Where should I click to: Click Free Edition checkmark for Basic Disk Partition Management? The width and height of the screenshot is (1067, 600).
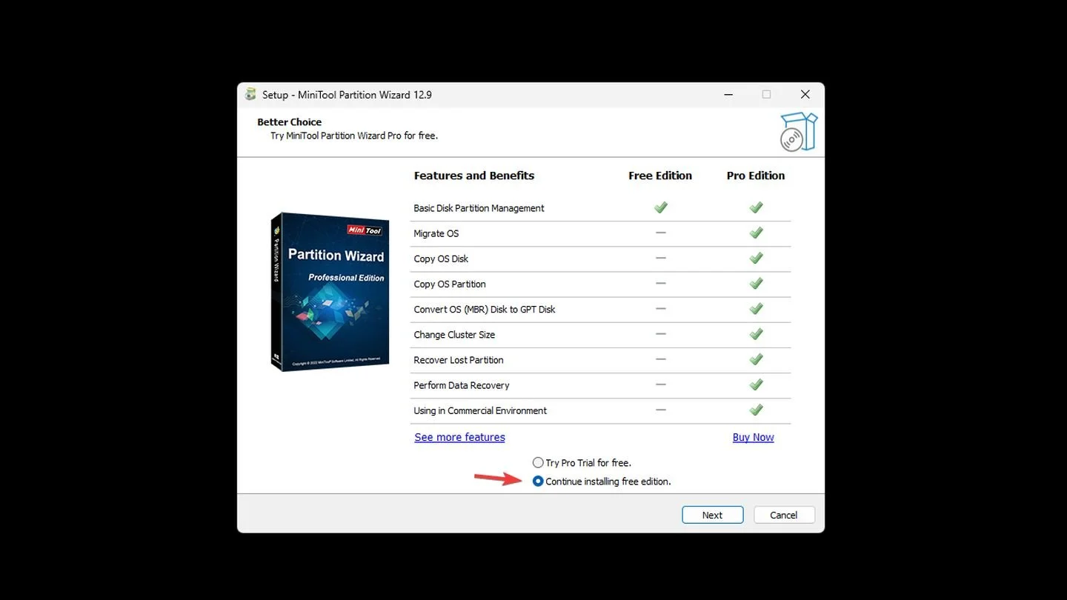(661, 207)
